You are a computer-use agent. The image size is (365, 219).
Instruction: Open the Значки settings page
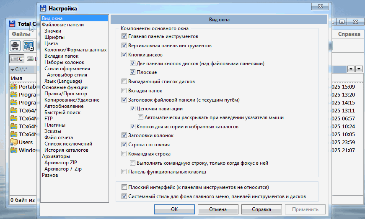53,31
